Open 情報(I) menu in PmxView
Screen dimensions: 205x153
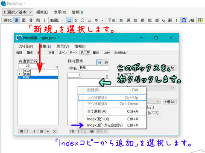(77, 12)
